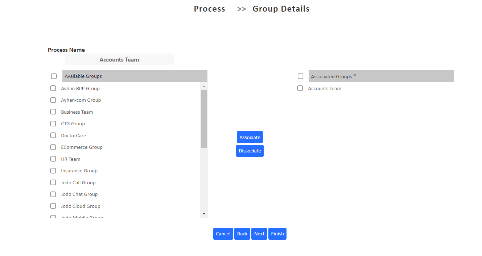Viewport: 482px width, 256px height.
Task: Select the Jodo Call Group checkbox
Action: tap(53, 182)
